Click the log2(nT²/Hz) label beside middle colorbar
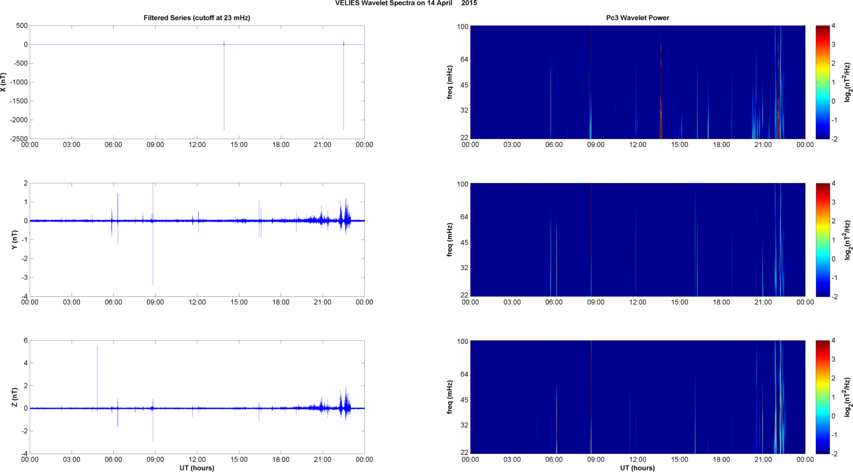The width and height of the screenshot is (853, 472). [x=847, y=240]
